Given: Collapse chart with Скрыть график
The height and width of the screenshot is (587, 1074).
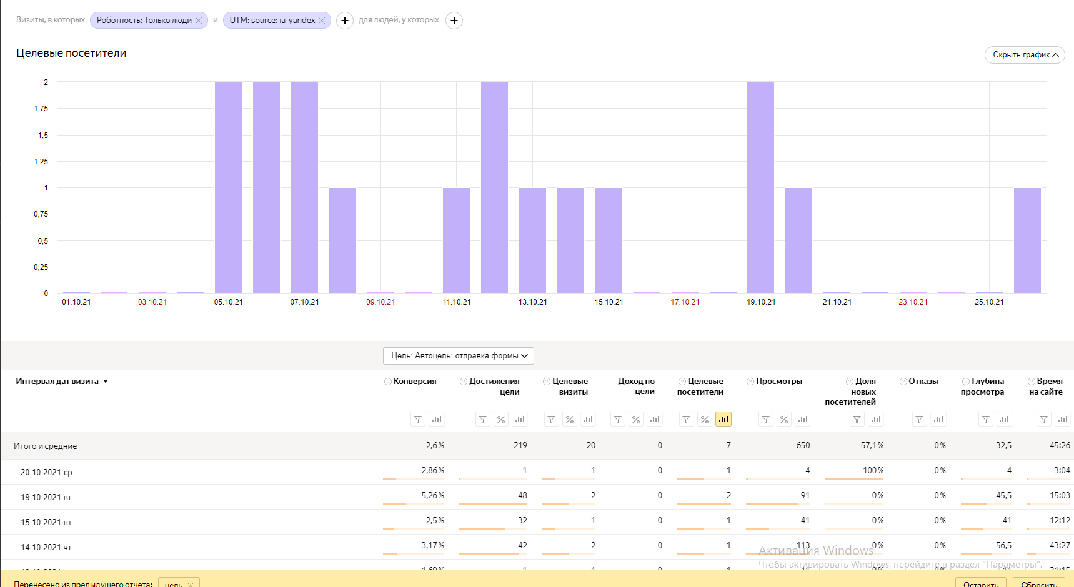Looking at the screenshot, I should [1025, 55].
